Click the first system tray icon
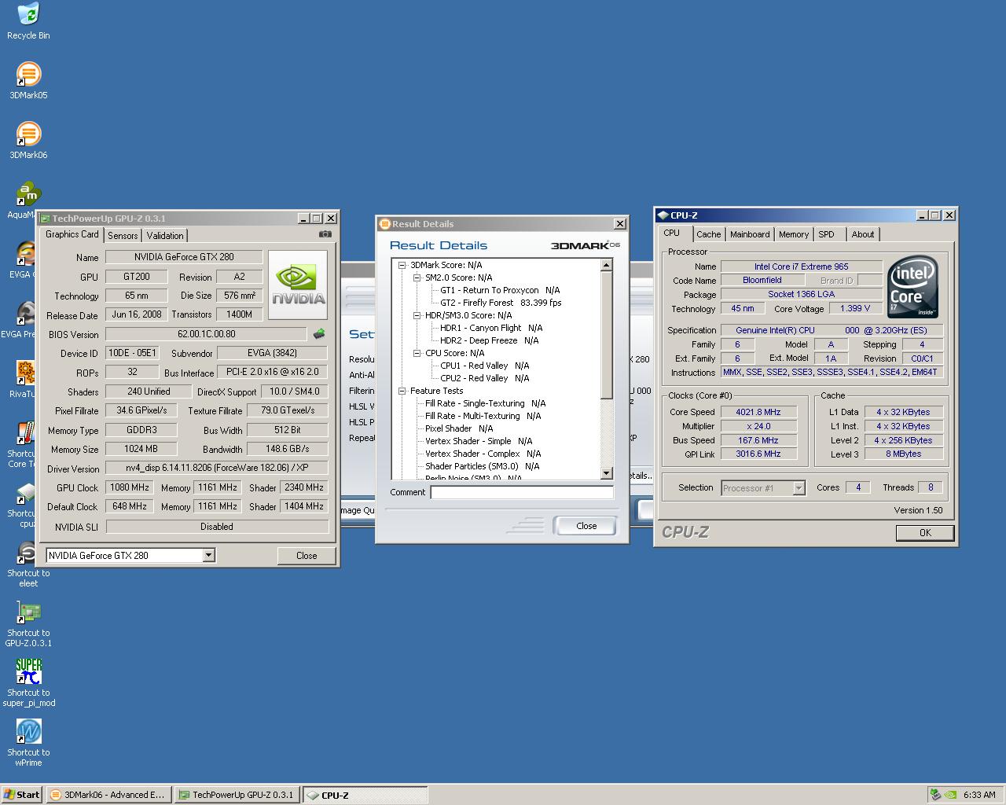 click(935, 795)
